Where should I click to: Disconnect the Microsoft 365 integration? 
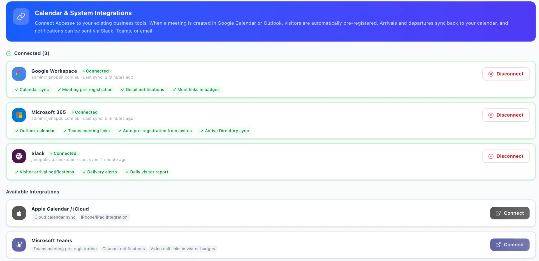tap(506, 115)
